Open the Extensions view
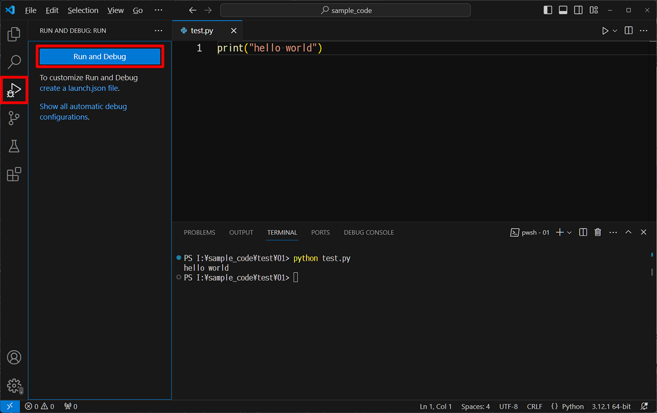657x413 pixels. click(x=14, y=175)
